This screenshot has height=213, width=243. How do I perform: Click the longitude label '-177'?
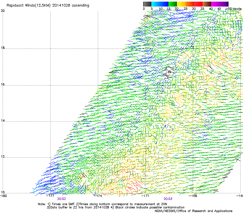50,196
